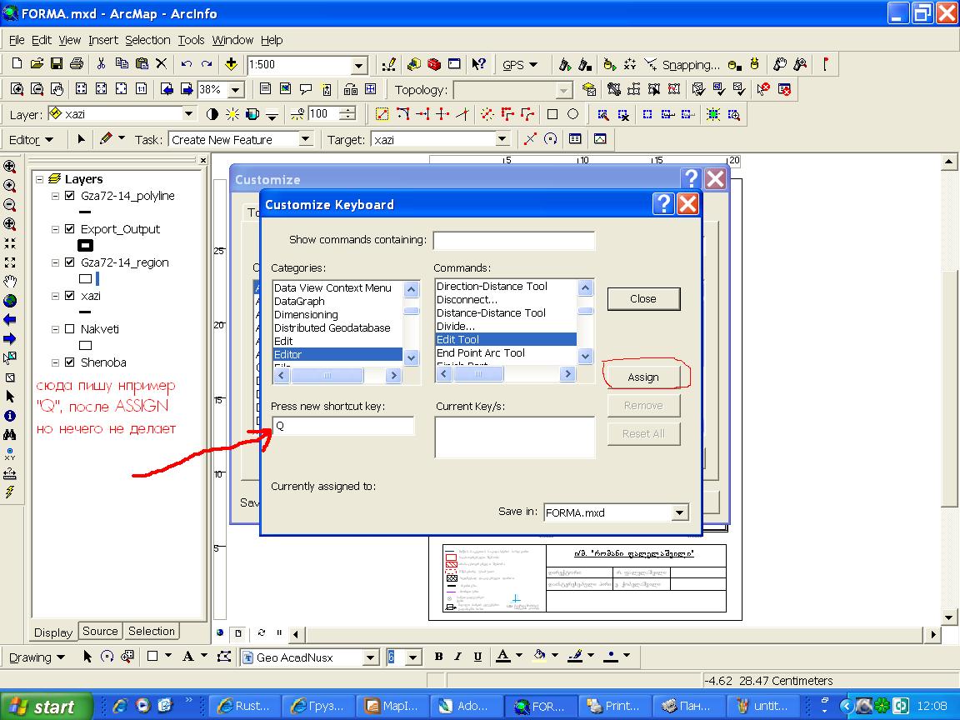Collapse the Gza72-14_polyline layer node
Screen dimensions: 960x720
pyautogui.click(x=55, y=196)
